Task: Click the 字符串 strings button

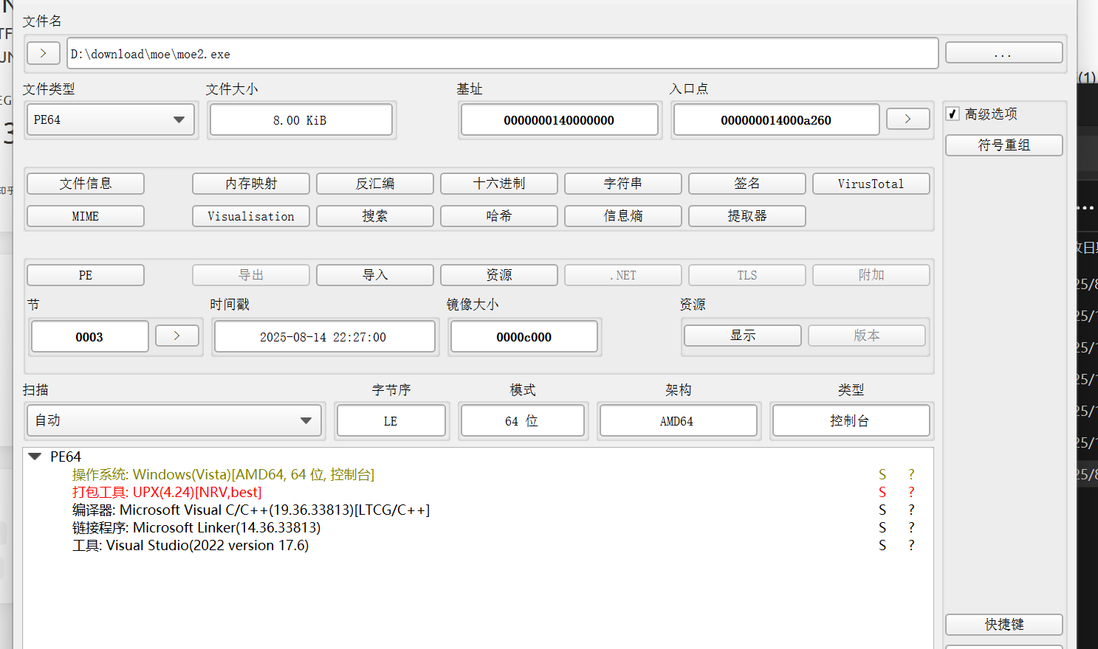Action: [x=622, y=184]
